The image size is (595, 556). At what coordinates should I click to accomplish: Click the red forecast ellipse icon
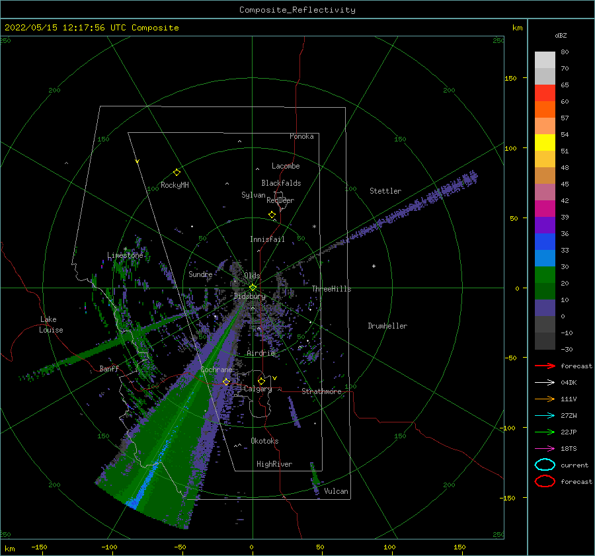[545, 481]
